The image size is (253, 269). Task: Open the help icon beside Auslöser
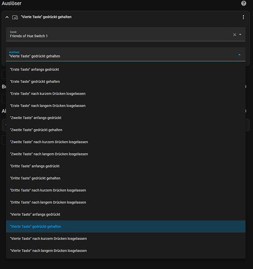point(243,3)
